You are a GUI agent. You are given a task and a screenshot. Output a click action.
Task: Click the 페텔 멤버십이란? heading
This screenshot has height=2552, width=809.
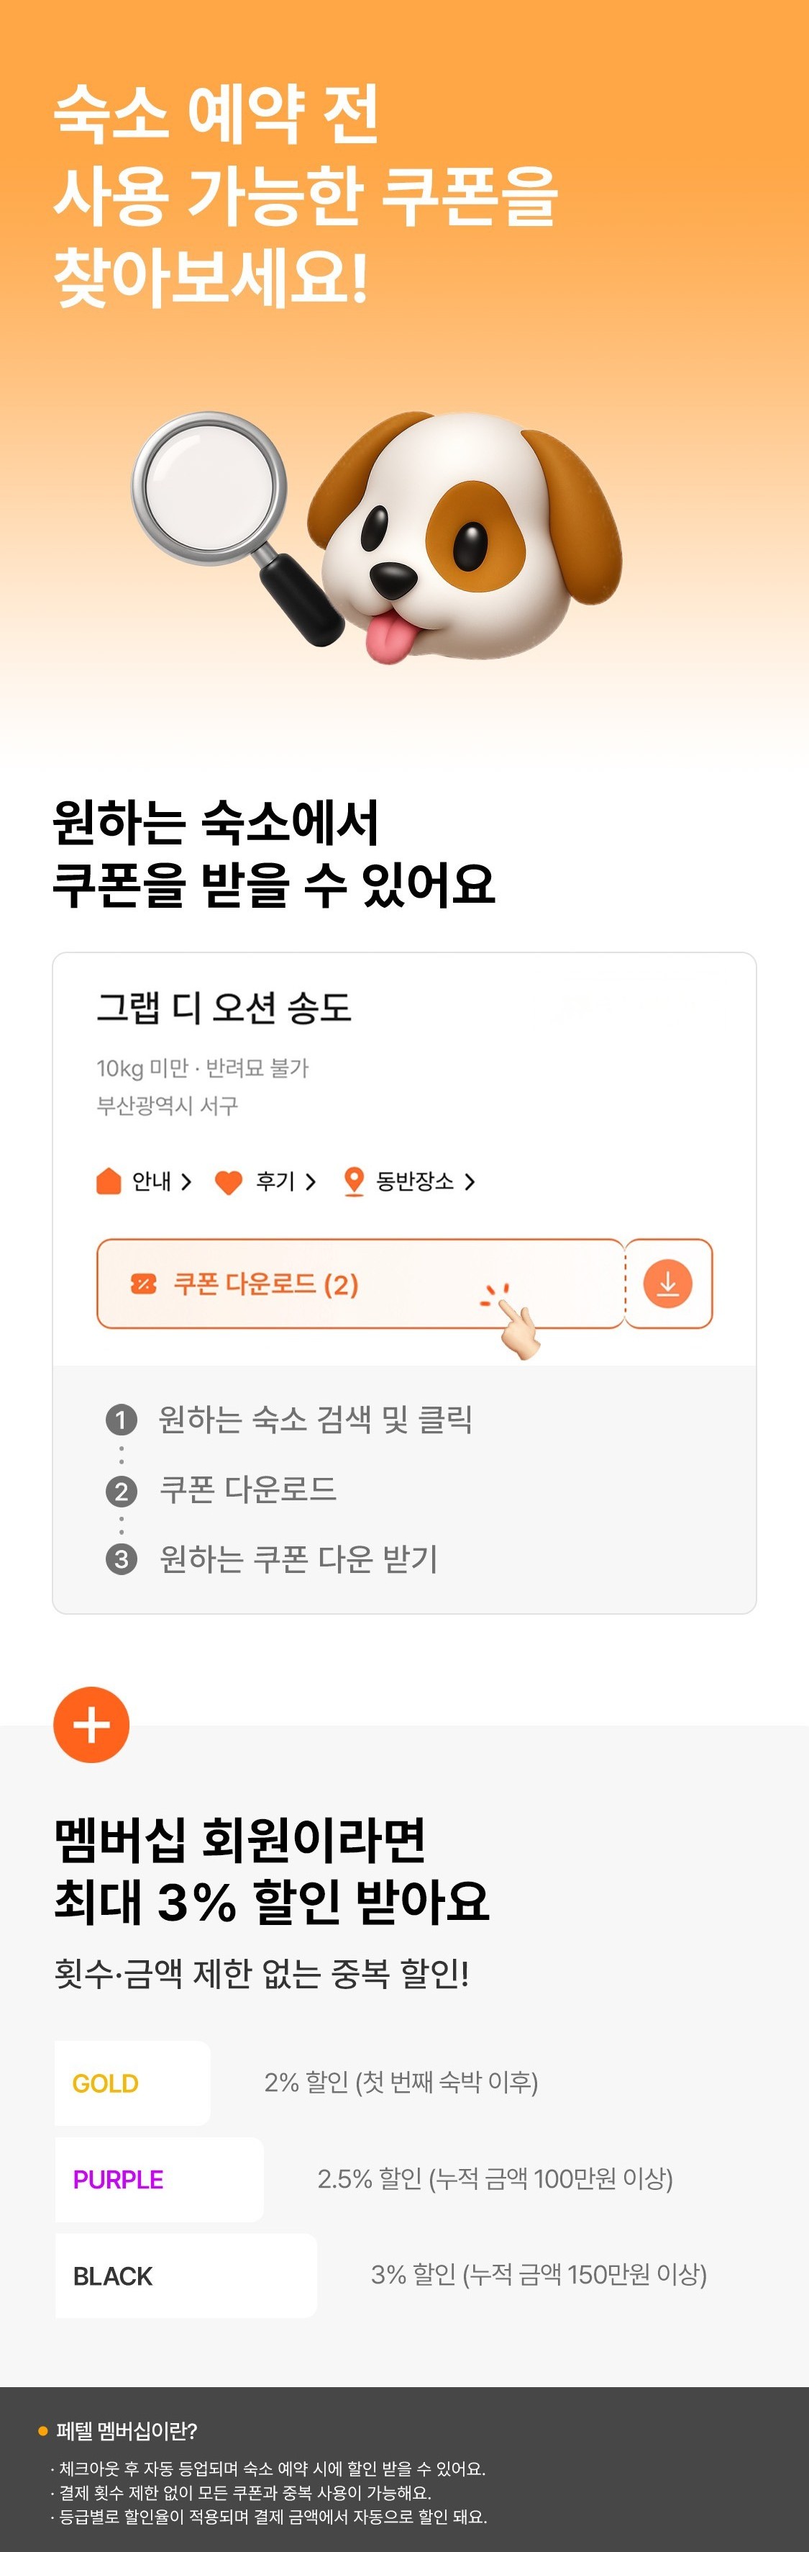click(127, 2431)
